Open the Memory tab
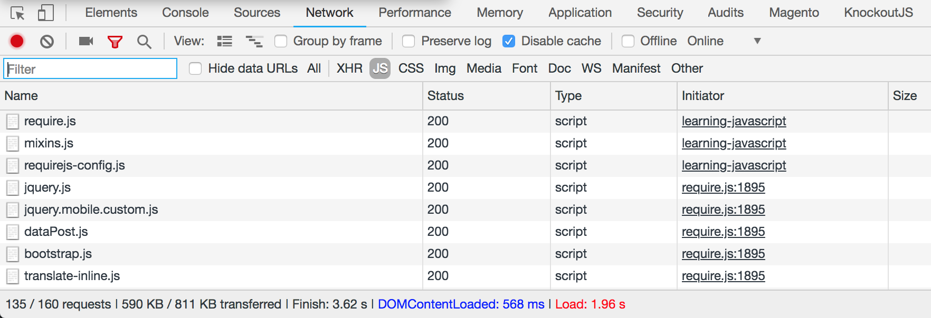This screenshot has width=931, height=318. click(x=500, y=13)
